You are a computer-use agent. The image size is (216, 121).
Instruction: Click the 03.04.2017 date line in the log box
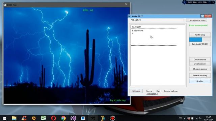point(136,27)
